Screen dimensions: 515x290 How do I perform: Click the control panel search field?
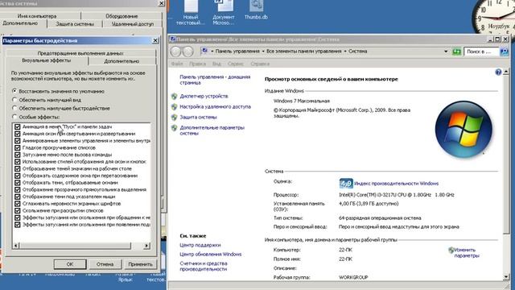point(481,52)
